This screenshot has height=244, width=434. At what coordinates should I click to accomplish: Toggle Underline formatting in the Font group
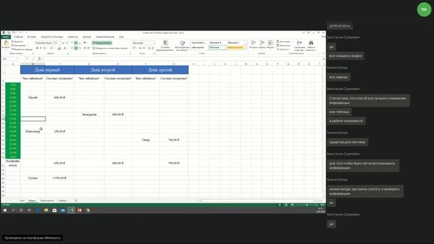pos(44,48)
